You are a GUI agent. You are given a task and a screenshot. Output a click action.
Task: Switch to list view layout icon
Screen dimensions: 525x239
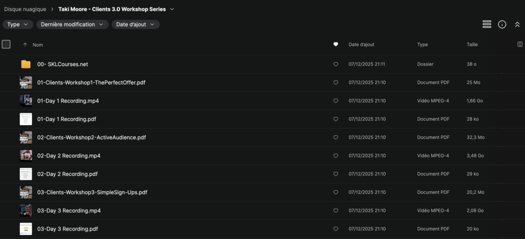(487, 24)
